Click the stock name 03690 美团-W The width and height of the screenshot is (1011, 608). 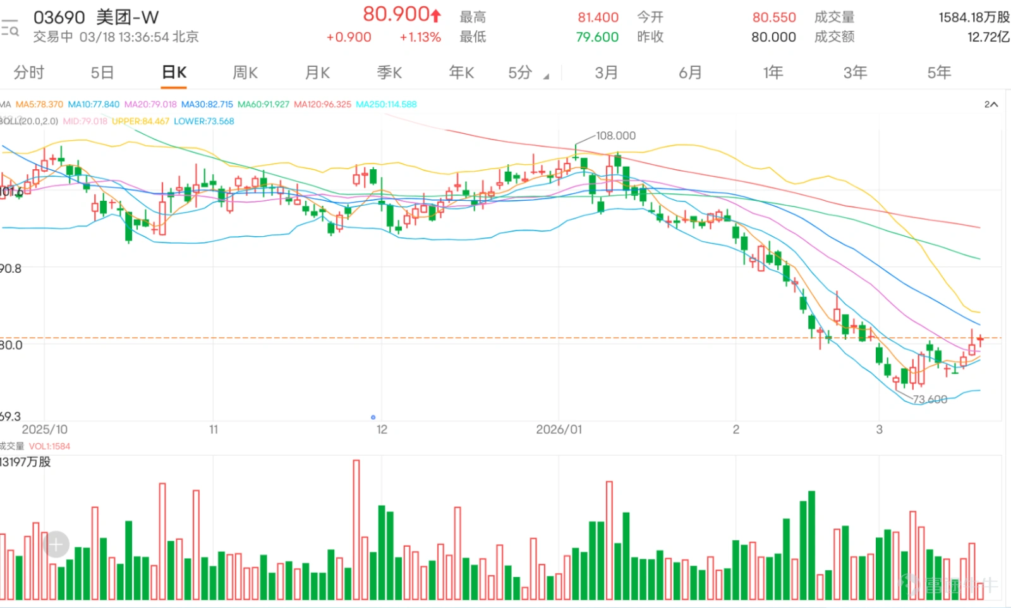[96, 17]
